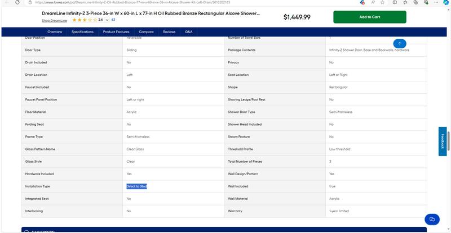Click the Shower Door Type label

pyautogui.click(x=241, y=112)
